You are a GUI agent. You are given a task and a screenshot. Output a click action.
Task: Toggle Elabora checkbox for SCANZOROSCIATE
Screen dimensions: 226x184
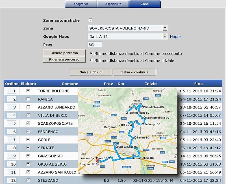28,123
